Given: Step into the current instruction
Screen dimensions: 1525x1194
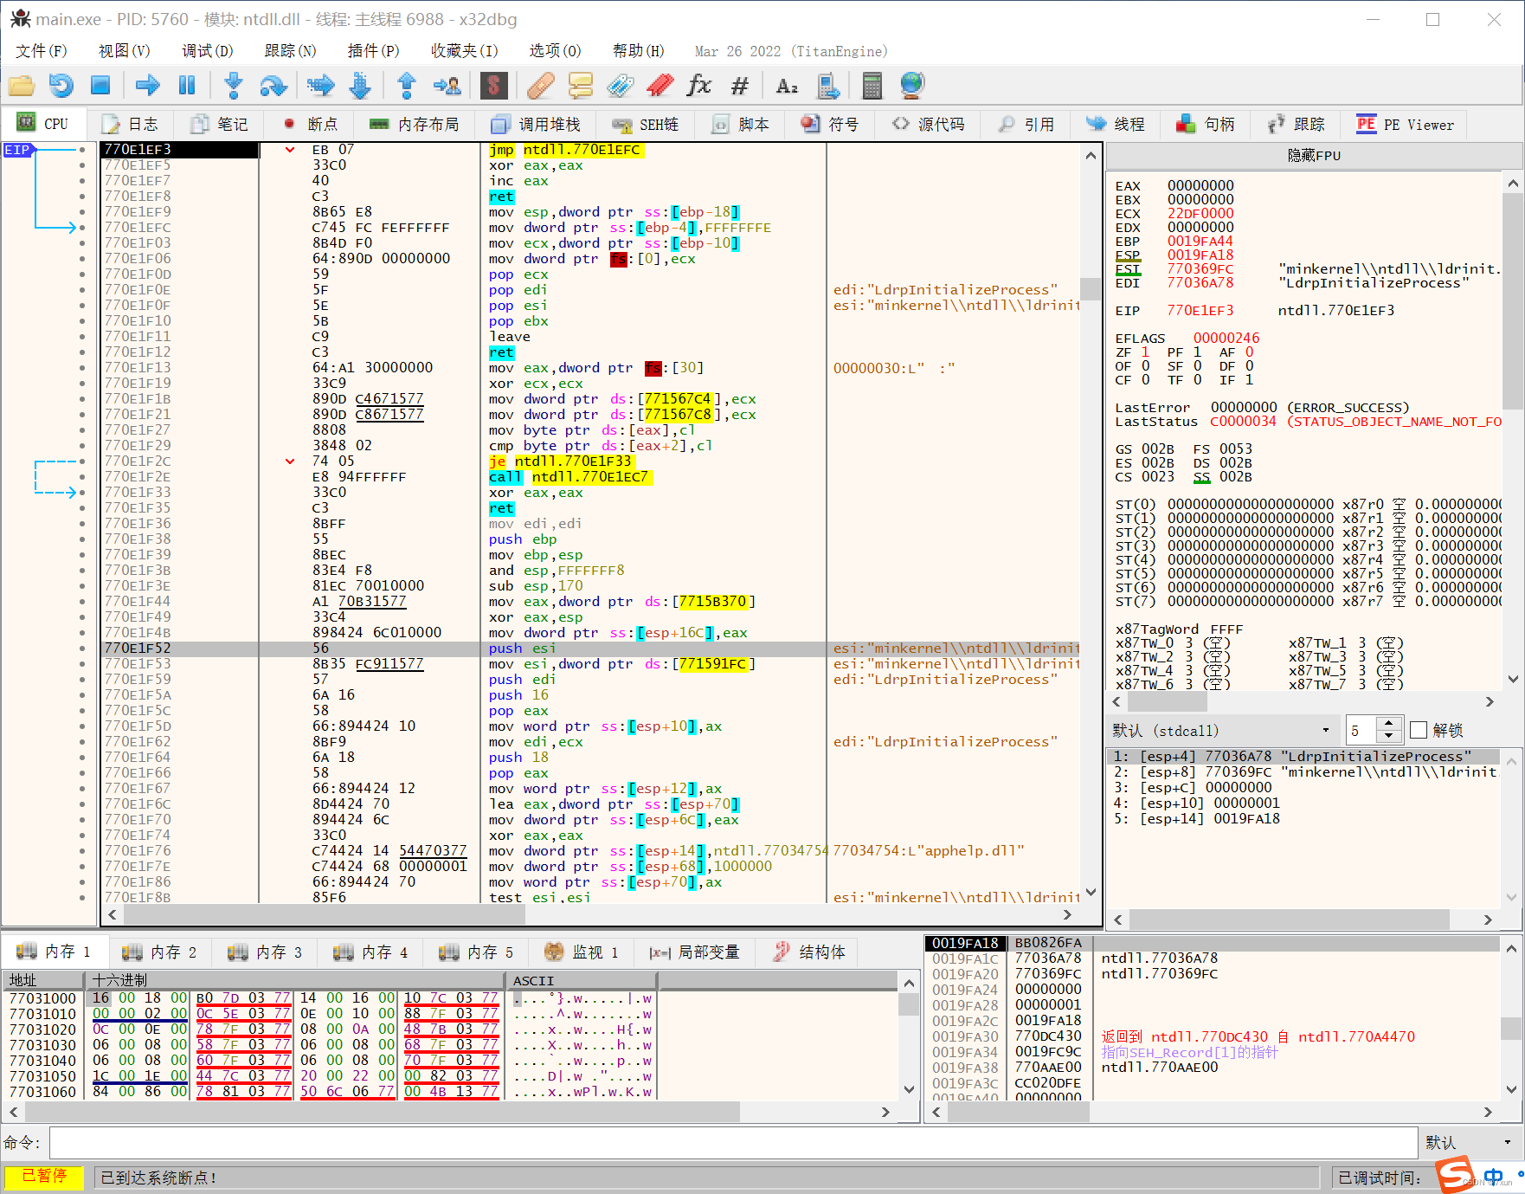Looking at the screenshot, I should [x=233, y=86].
